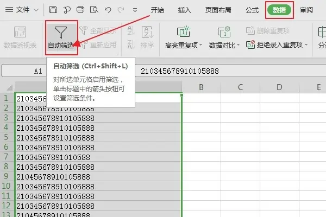
Task: Click the redo arrow icon
Action: pos(121,10)
